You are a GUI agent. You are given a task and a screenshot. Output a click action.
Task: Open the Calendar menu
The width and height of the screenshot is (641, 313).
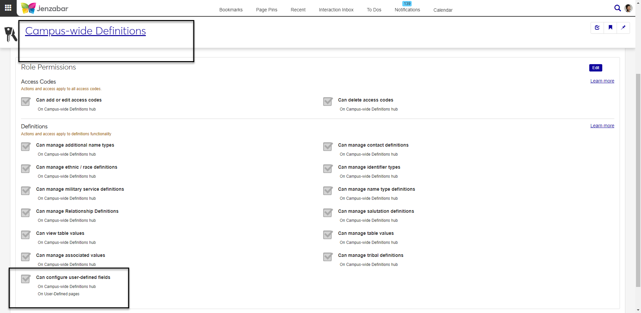[x=443, y=10]
